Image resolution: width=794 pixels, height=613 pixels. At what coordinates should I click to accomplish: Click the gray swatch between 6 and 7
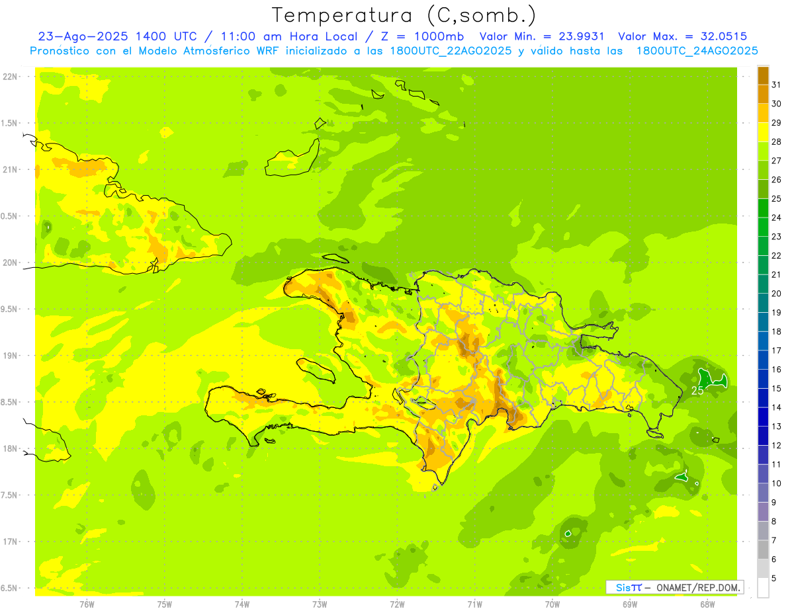[x=763, y=550]
